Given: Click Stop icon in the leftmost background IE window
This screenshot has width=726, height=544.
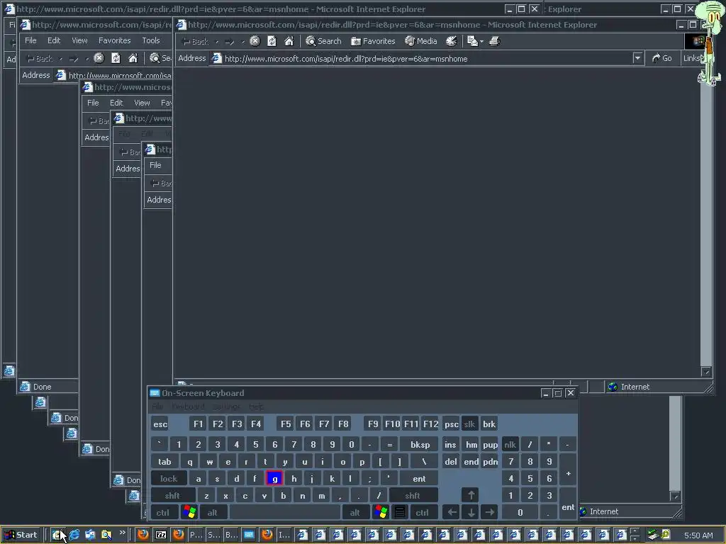Looking at the screenshot, I should [99, 58].
